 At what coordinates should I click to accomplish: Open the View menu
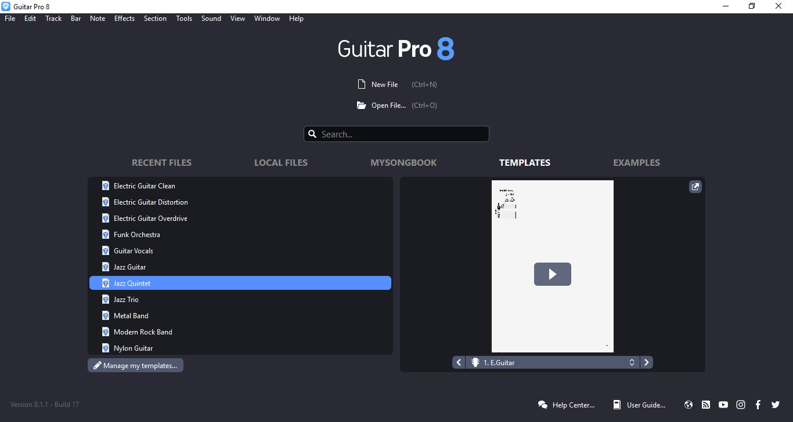(x=237, y=19)
